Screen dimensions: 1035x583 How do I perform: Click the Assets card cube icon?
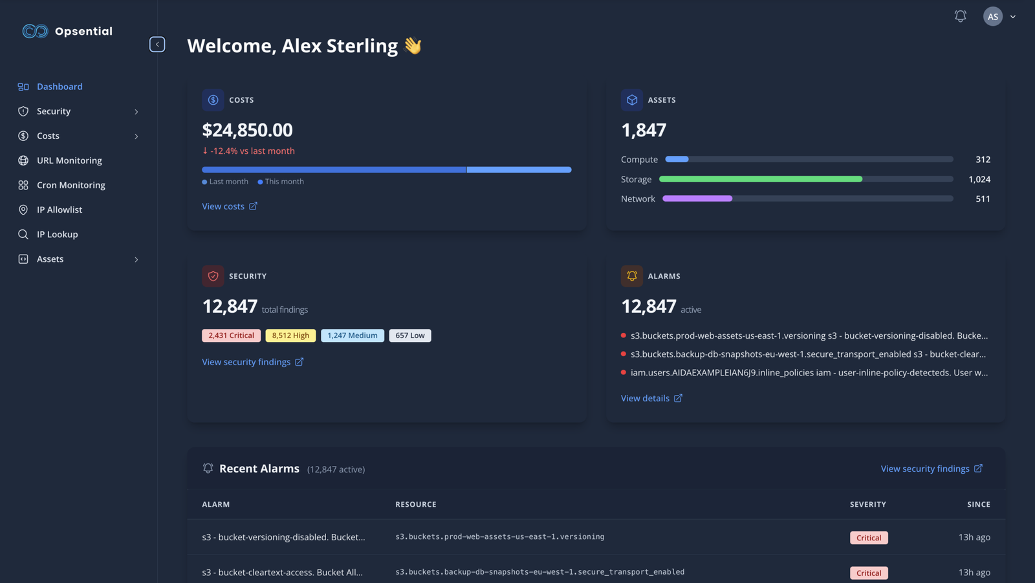pos(632,100)
